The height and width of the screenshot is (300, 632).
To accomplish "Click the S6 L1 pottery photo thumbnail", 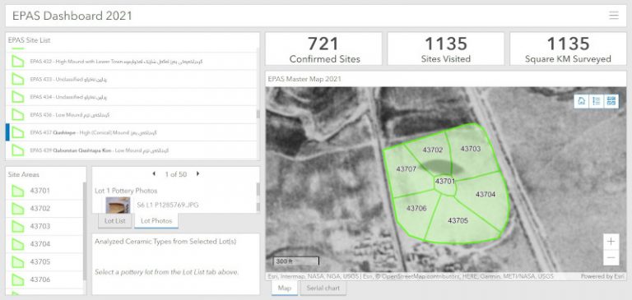I will tap(118, 205).
